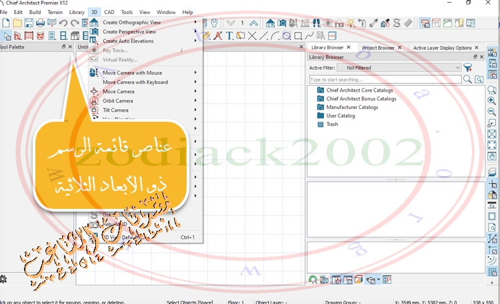This screenshot has width=500, height=304.
Task: Open the Tools menu
Action: (x=127, y=12)
